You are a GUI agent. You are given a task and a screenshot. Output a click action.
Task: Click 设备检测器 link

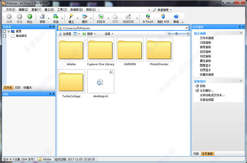click(207, 100)
